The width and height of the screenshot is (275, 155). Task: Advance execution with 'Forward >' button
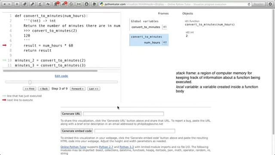(77, 89)
